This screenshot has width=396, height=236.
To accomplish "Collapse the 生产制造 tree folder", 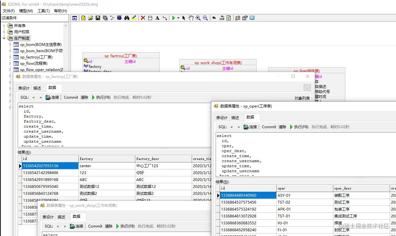I will (x=4, y=38).
